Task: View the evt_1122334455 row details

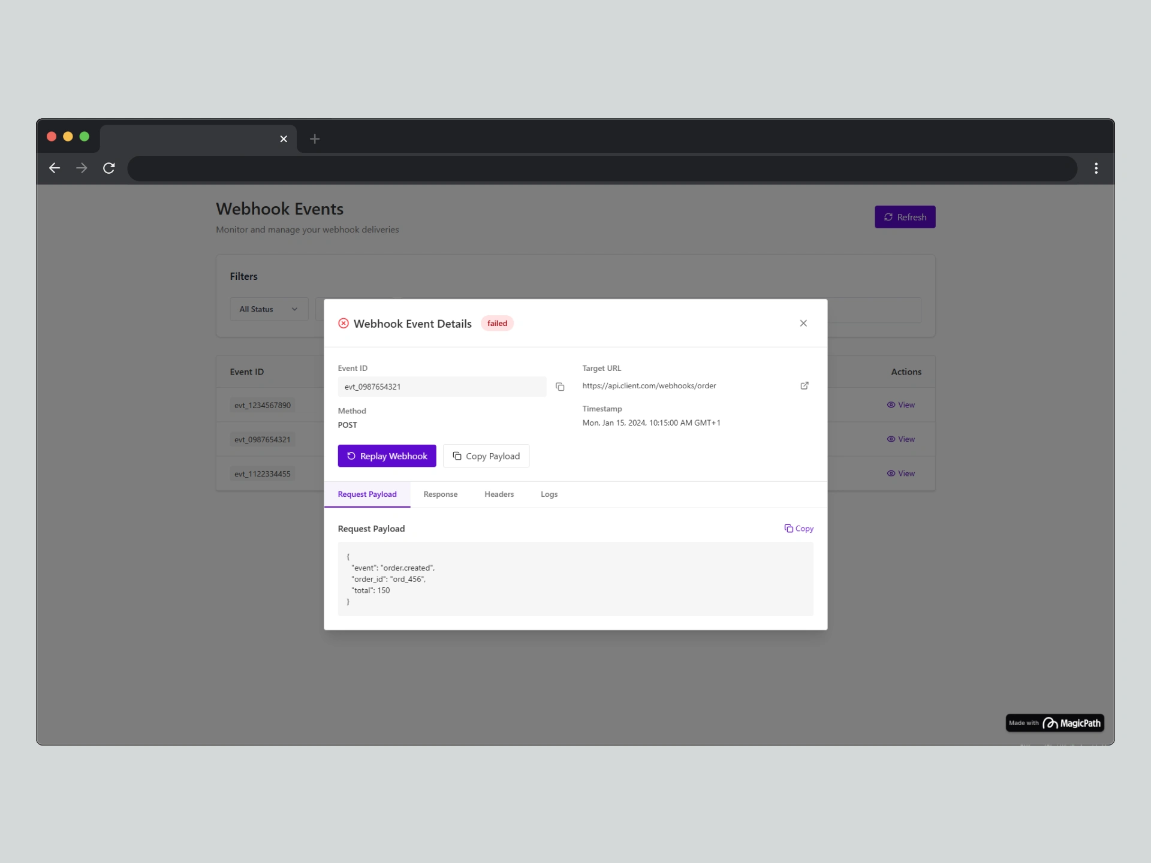Action: (900, 473)
